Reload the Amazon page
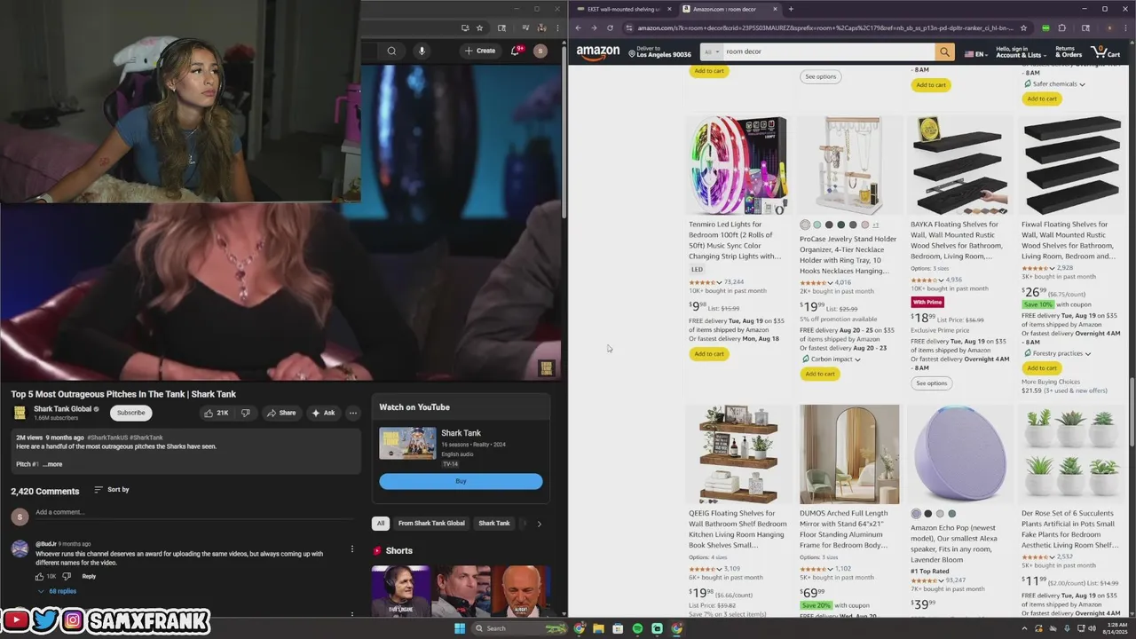 point(610,28)
